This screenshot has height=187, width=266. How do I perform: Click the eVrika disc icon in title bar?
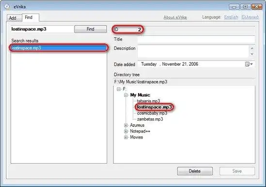7,7
